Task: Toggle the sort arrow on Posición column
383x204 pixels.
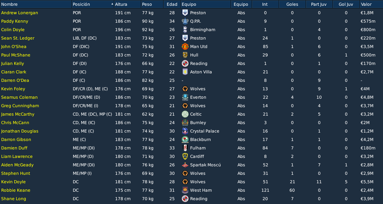Action: point(112,4)
